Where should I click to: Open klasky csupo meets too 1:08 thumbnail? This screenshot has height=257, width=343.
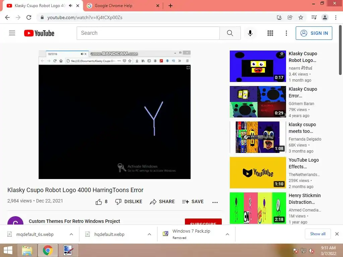click(x=258, y=137)
